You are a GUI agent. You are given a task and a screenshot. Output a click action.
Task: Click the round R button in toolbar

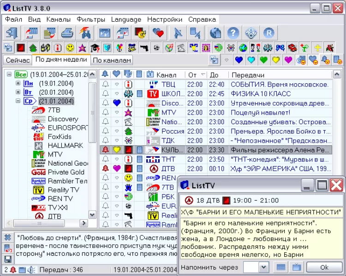point(268,33)
